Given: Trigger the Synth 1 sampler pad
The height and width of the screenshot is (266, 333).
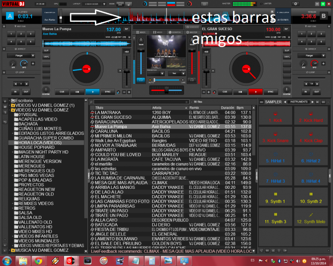Looking at the screenshot, I should (x=275, y=197).
